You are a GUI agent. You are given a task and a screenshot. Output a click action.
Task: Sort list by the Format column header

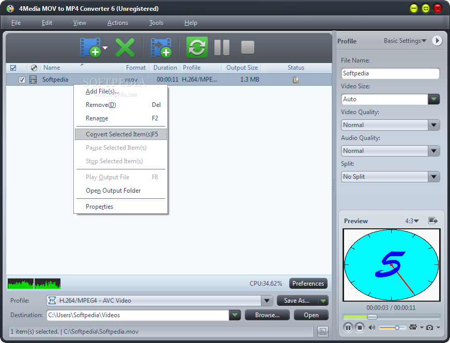pyautogui.click(x=136, y=68)
